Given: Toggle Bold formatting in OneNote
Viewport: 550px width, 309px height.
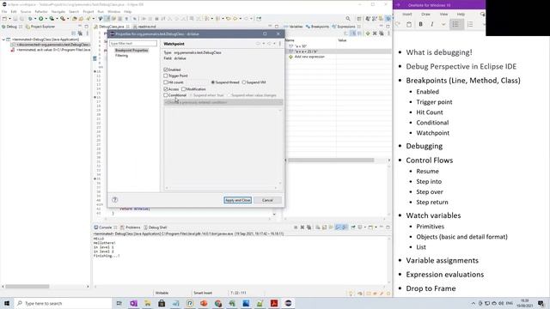Looking at the screenshot, I should point(420,24).
